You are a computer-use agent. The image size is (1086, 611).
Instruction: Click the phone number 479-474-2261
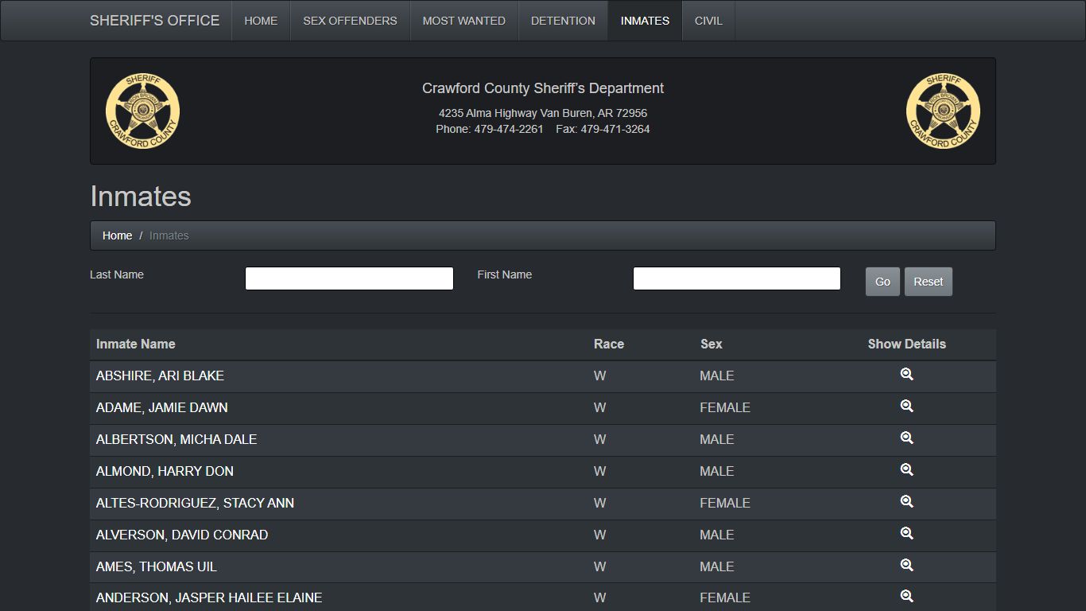click(x=509, y=129)
